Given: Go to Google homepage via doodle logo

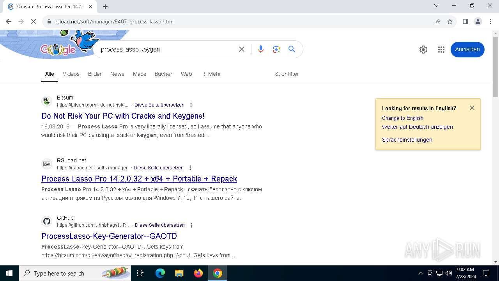Looking at the screenshot, I should click(x=58, y=50).
